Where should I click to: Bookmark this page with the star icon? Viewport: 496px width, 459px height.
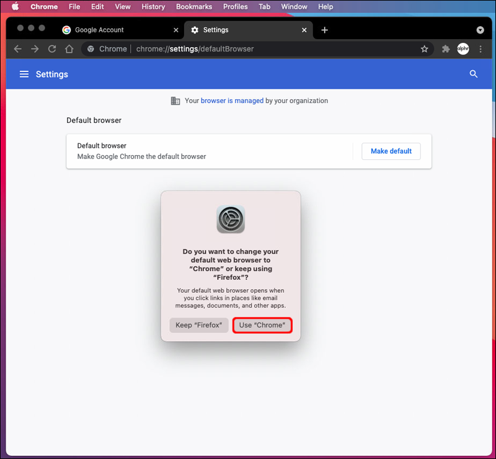[x=424, y=49]
